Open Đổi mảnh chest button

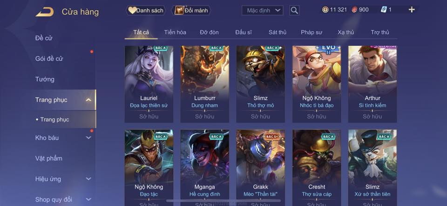click(191, 11)
